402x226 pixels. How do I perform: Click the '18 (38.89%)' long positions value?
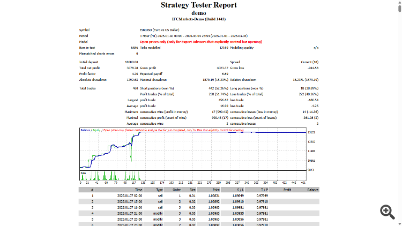(309, 88)
